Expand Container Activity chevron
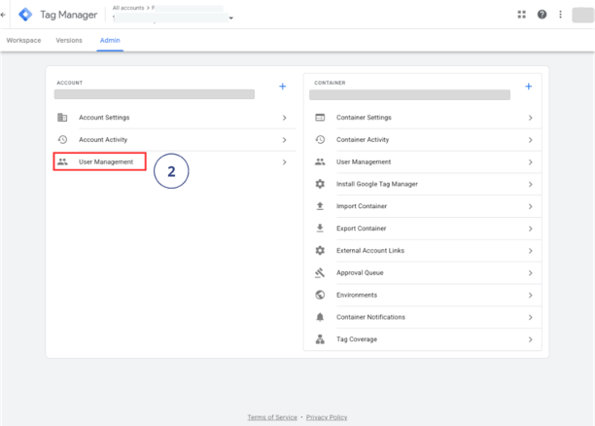 (x=531, y=140)
